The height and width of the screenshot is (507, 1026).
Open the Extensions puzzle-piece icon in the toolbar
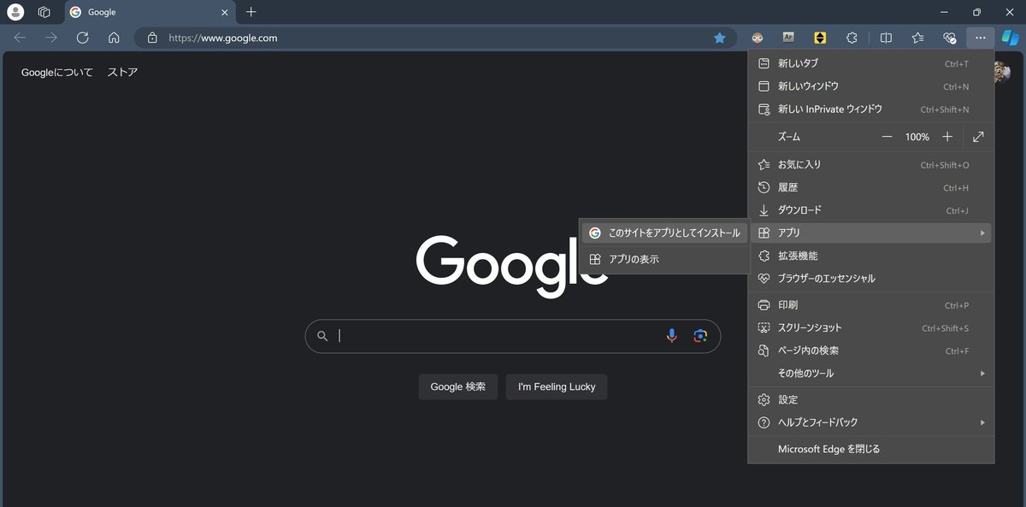click(x=852, y=38)
